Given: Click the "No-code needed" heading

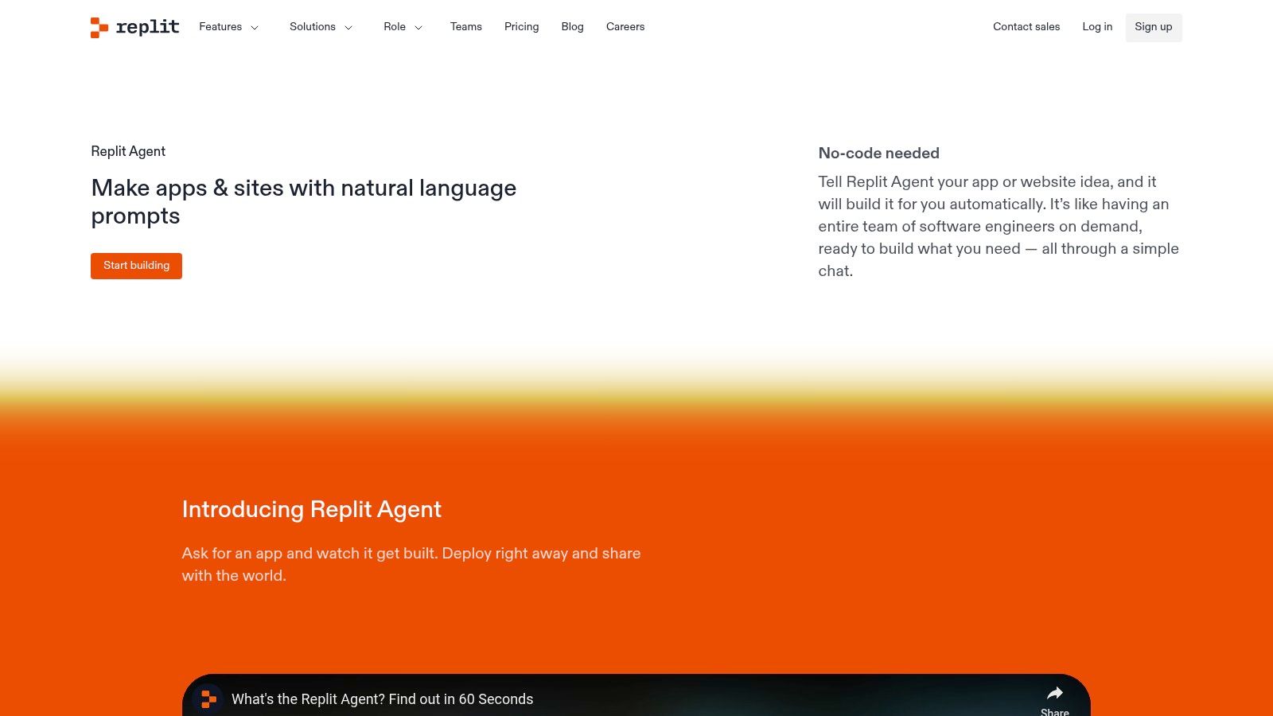Looking at the screenshot, I should pyautogui.click(x=879, y=153).
